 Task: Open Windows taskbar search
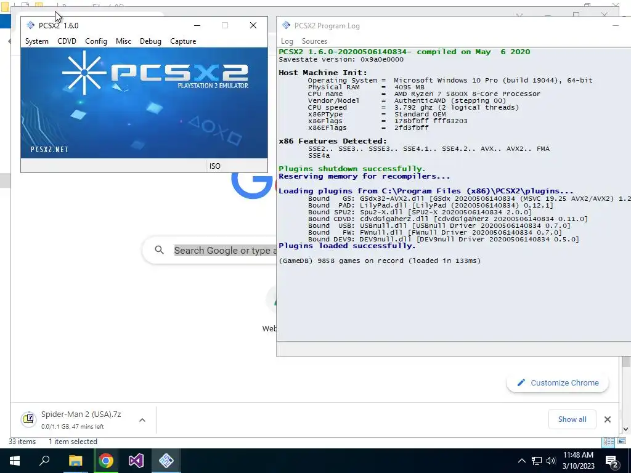pyautogui.click(x=44, y=461)
